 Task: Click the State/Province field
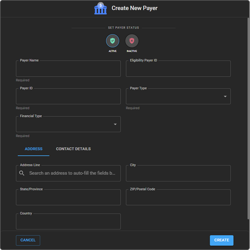pos(68,198)
